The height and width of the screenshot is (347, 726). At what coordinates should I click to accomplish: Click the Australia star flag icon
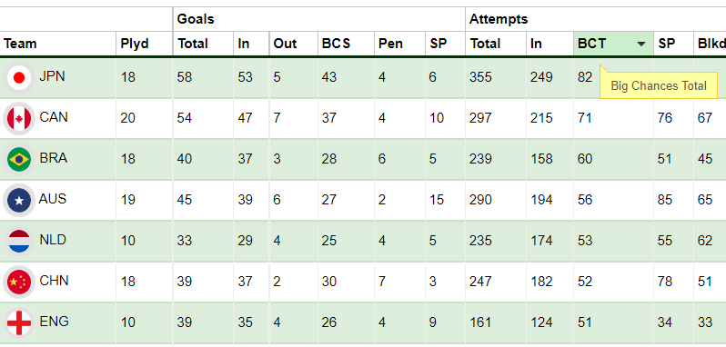19,200
